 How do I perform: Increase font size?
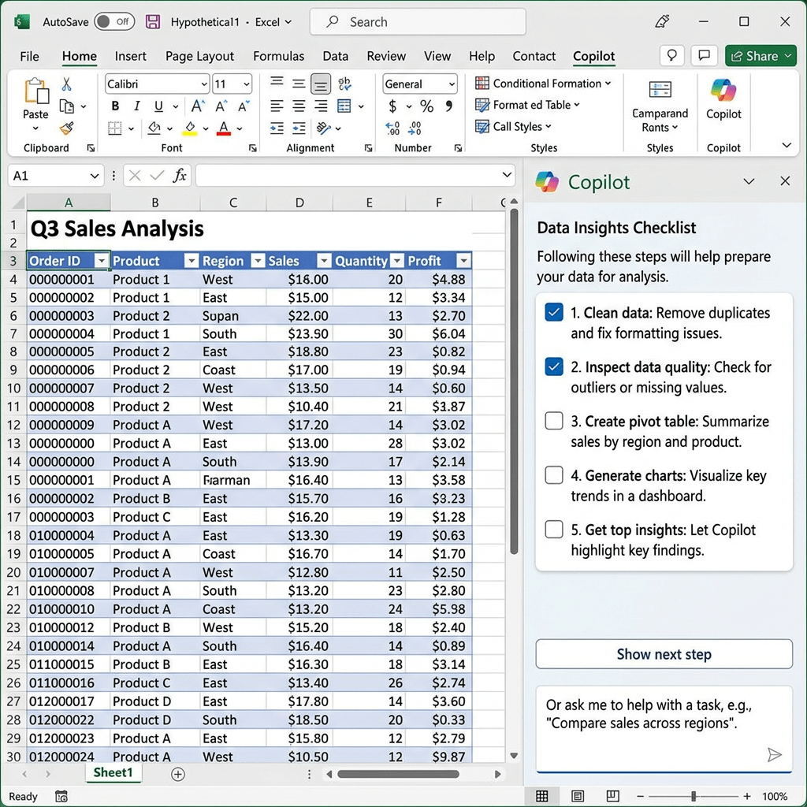pos(198,106)
